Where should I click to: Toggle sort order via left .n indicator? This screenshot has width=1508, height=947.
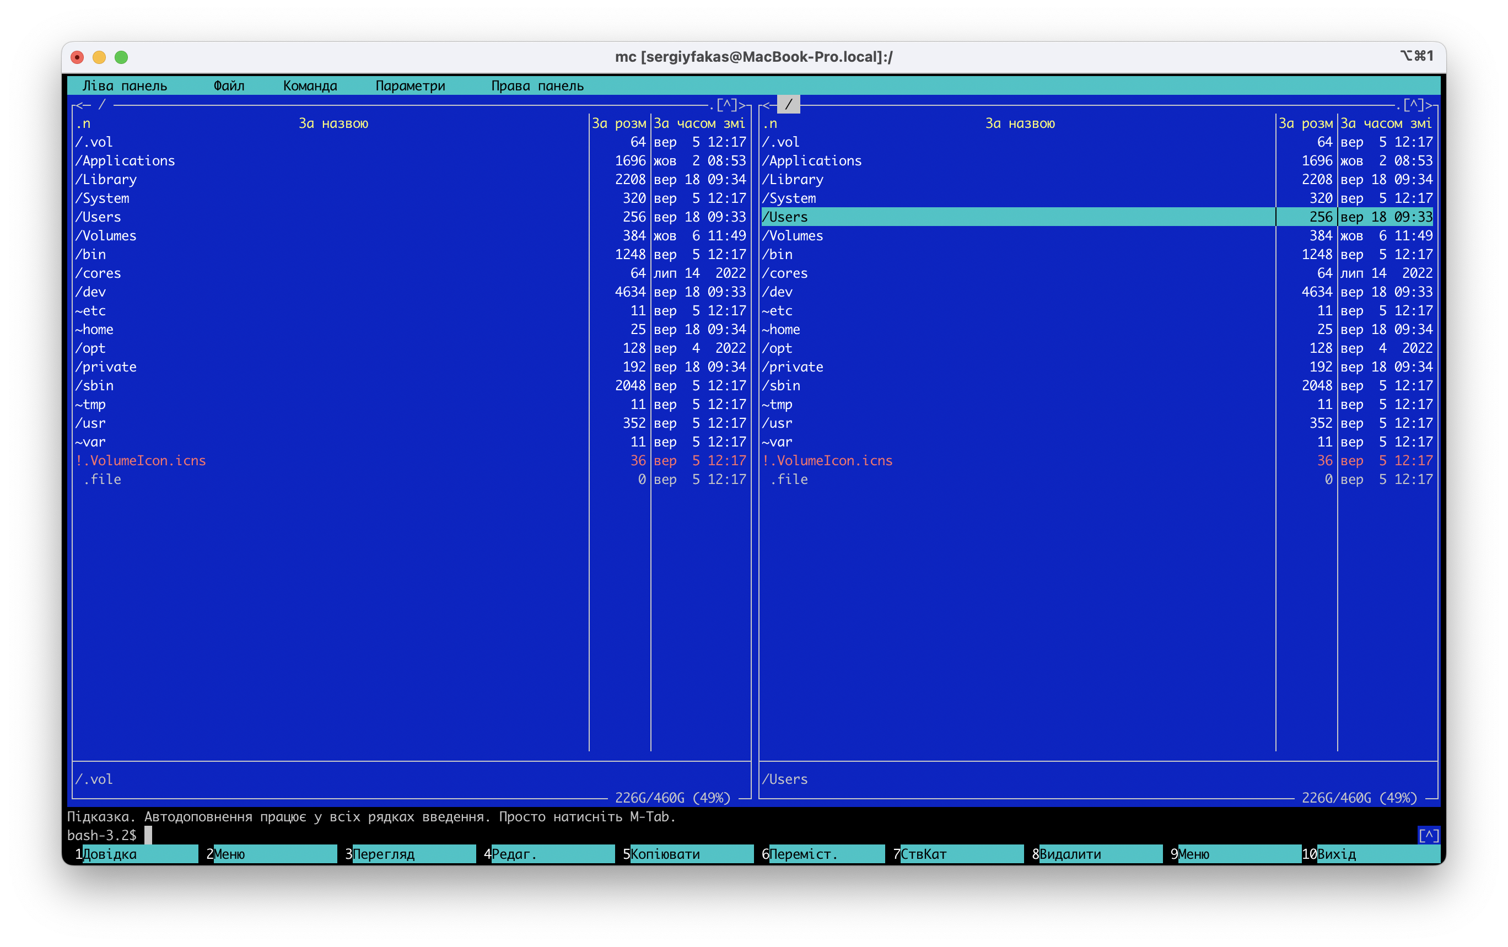point(83,123)
